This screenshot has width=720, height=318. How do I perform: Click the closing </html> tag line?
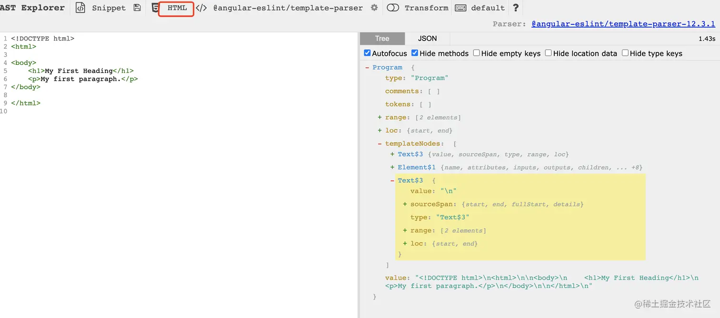pyautogui.click(x=26, y=103)
